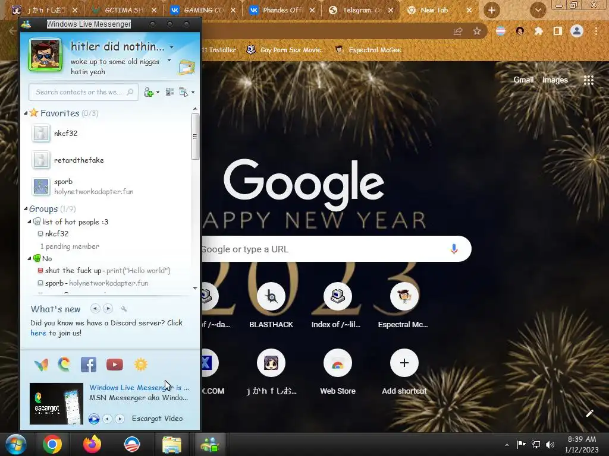Click the Chrome profile avatar icon
The height and width of the screenshot is (456, 609).
[577, 31]
